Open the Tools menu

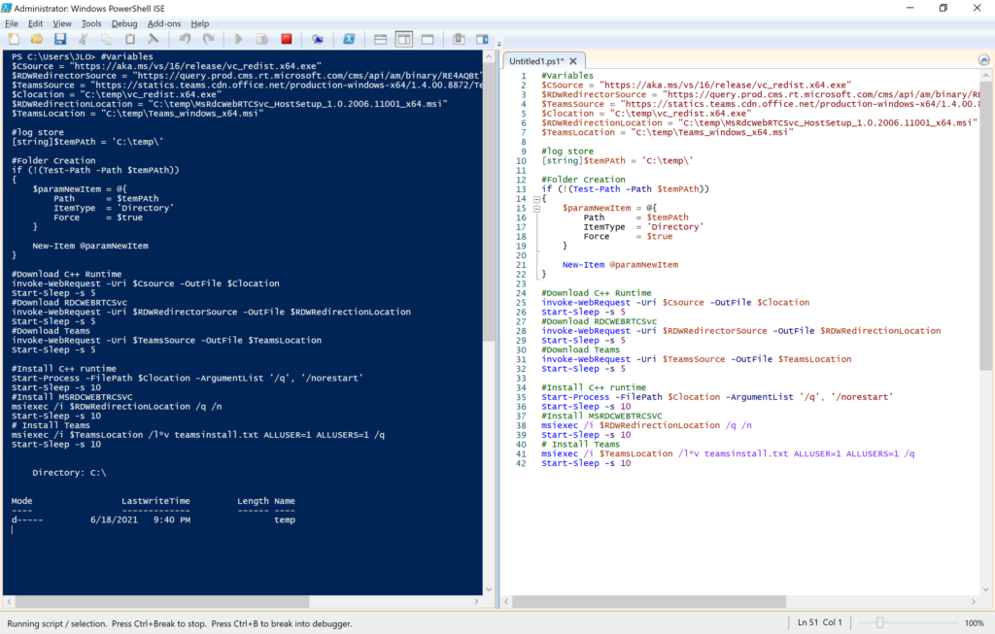(x=91, y=23)
